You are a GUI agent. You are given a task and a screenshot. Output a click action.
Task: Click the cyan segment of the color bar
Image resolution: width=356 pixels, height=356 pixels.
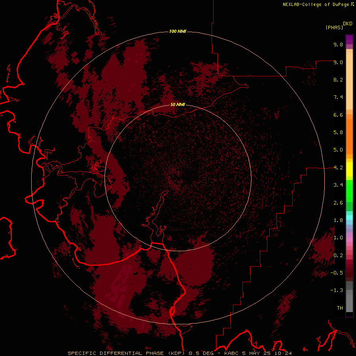[x=349, y=218]
